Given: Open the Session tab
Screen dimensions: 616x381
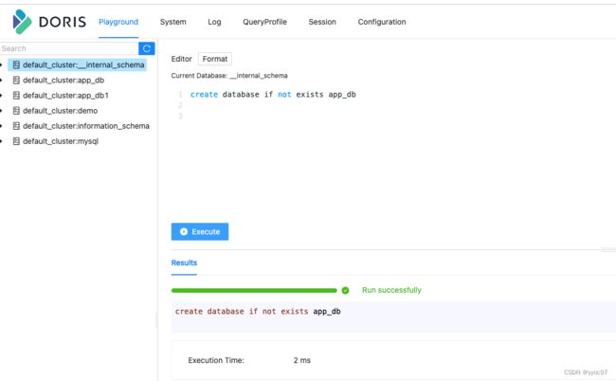Looking at the screenshot, I should pyautogui.click(x=322, y=22).
